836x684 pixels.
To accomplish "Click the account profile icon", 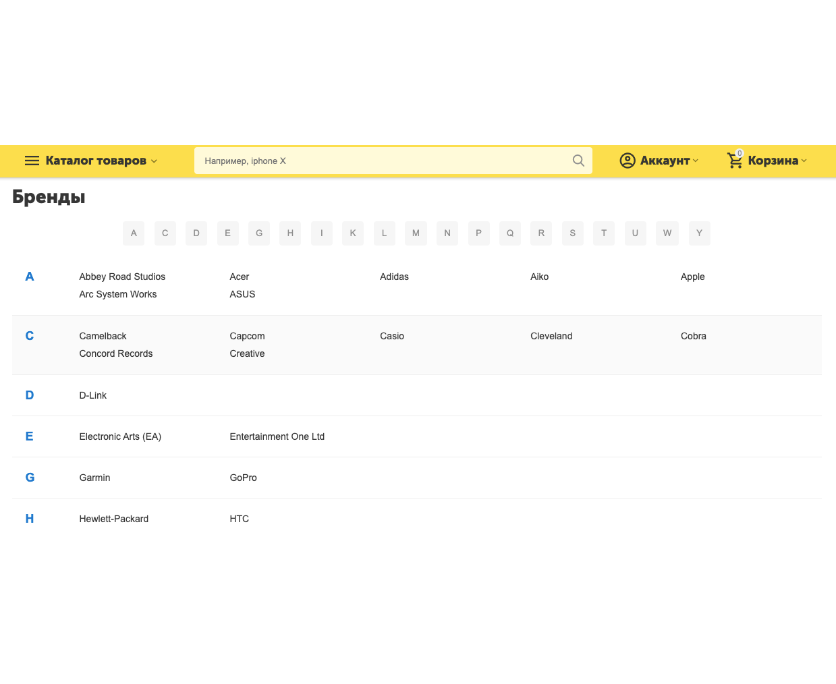I will tap(628, 161).
